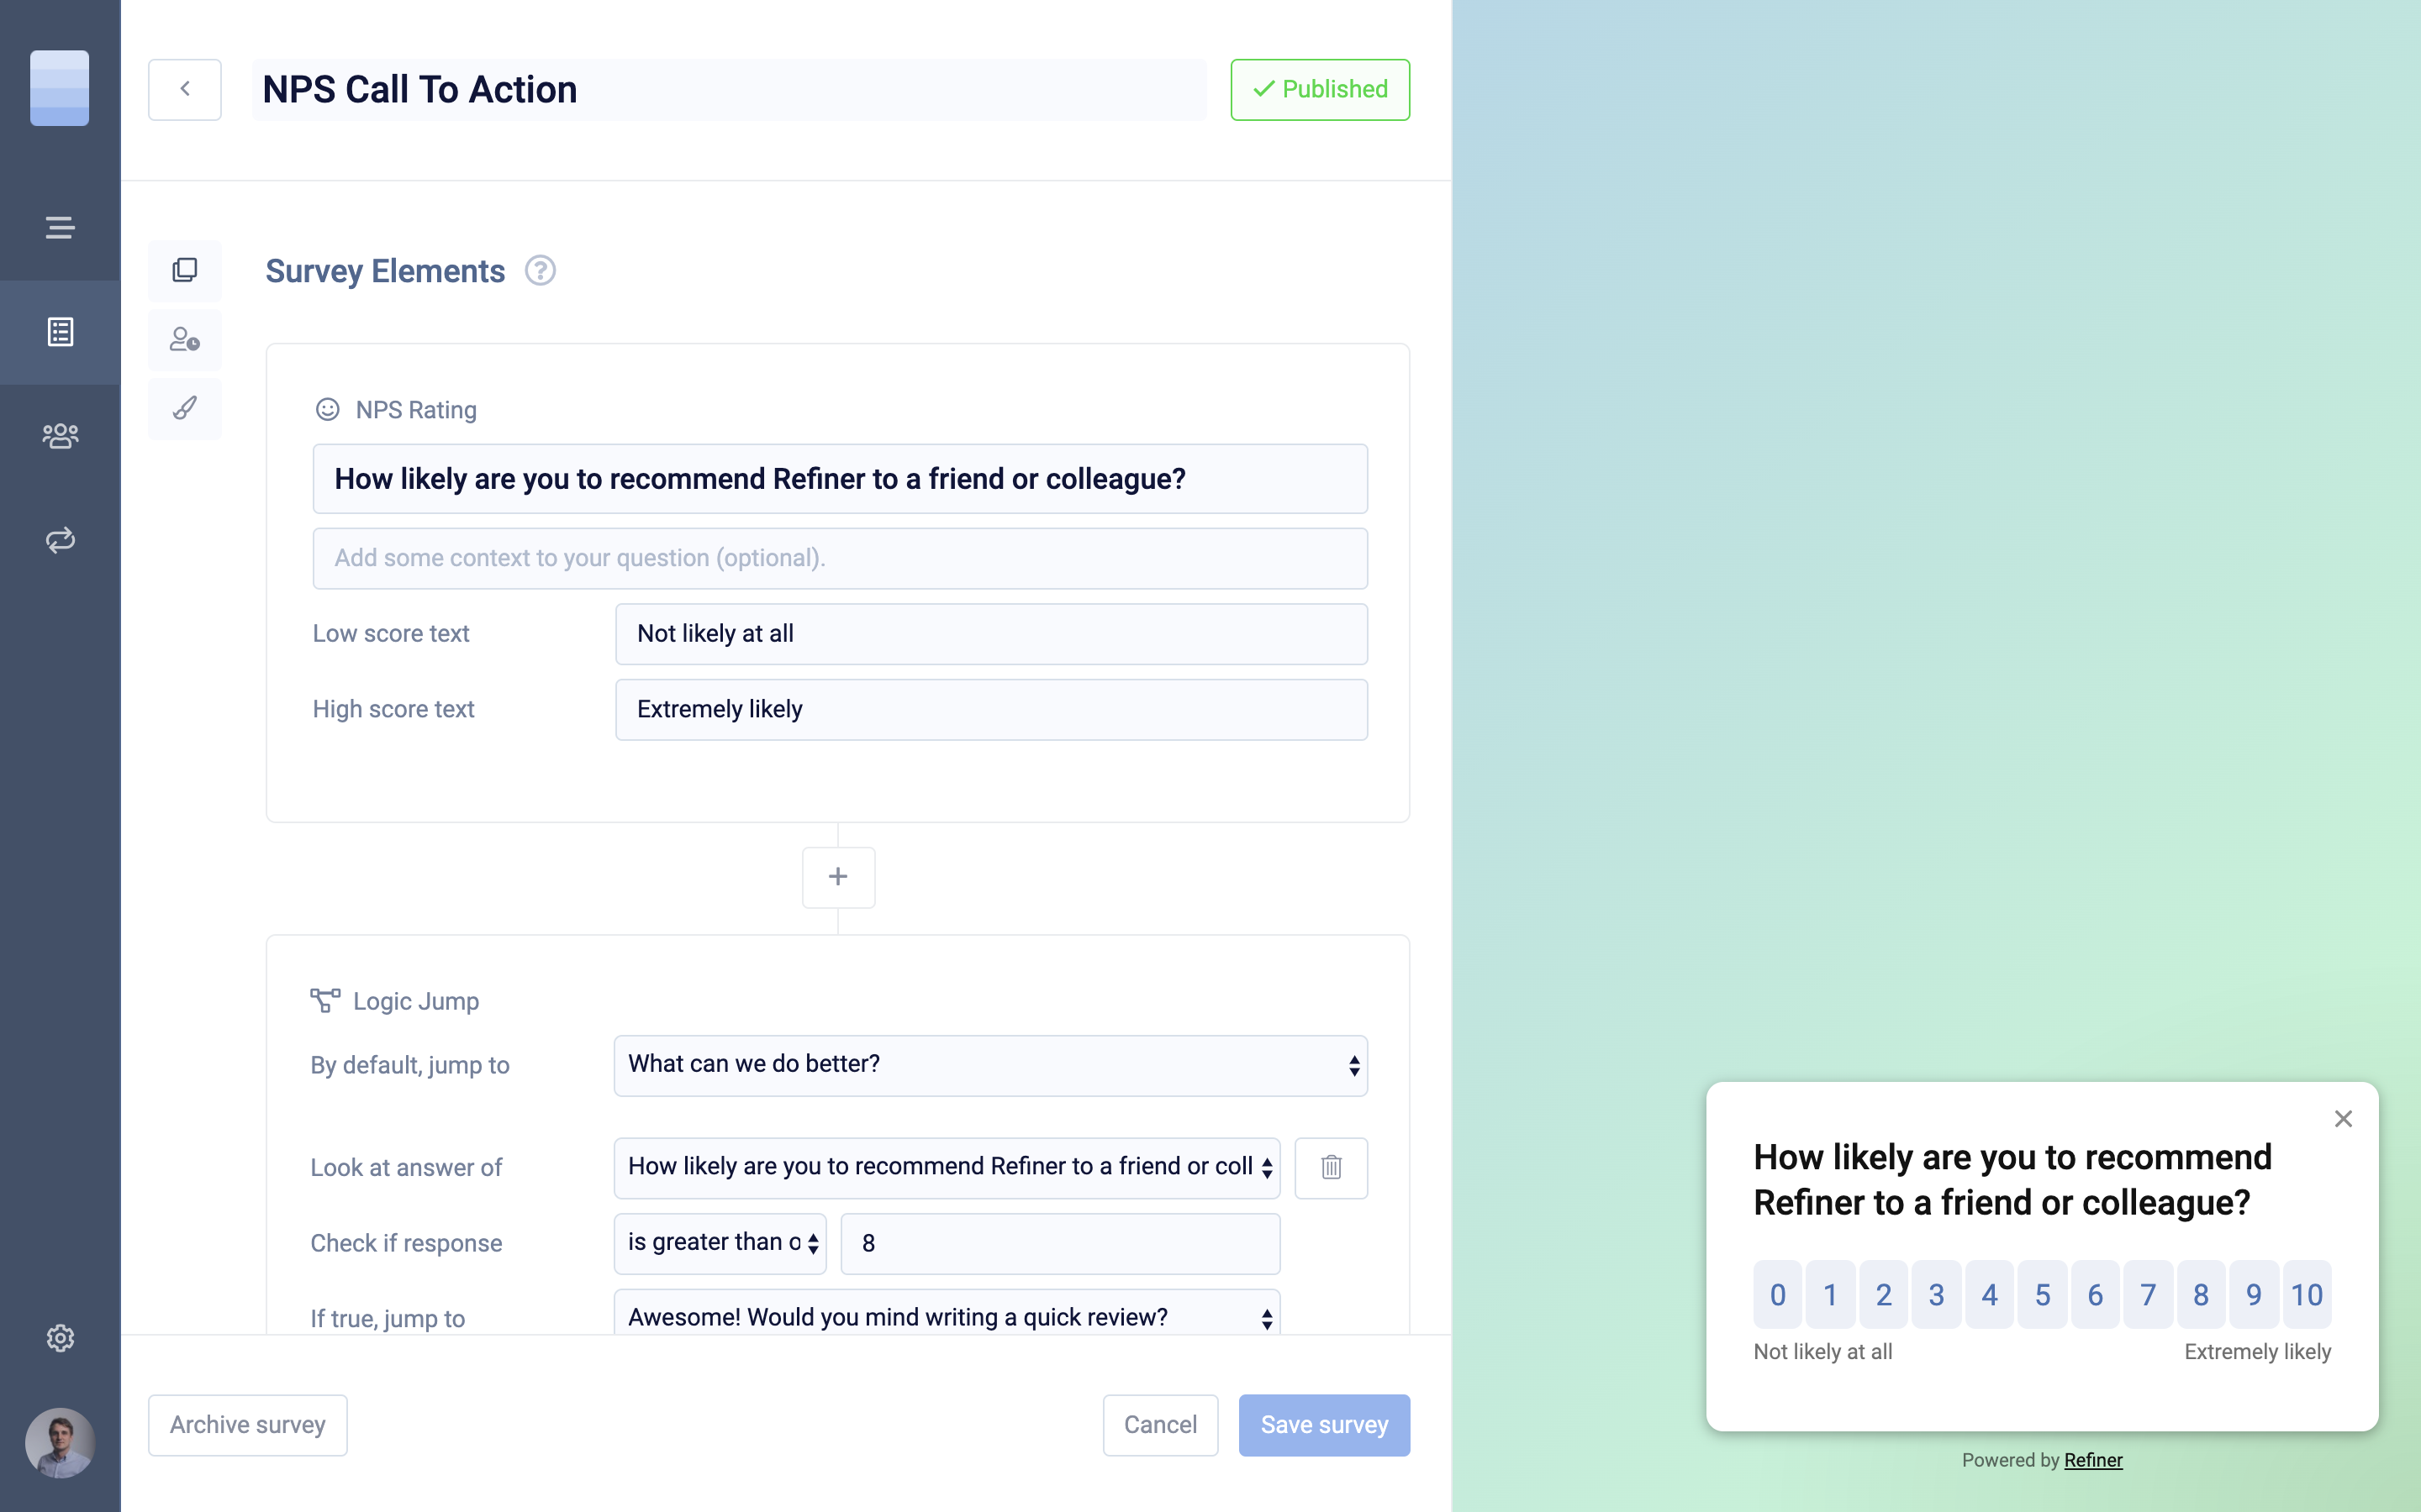This screenshot has width=2421, height=1512.
Task: Click the 'Look at answer of' label
Action: point(406,1167)
